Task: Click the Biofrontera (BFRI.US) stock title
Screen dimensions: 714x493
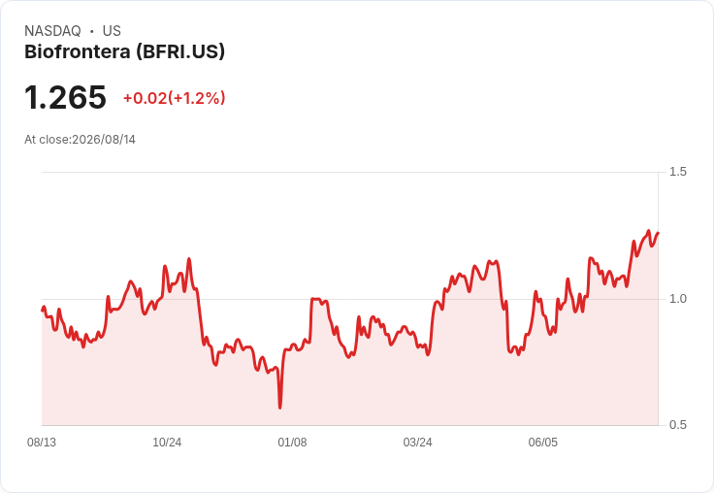Action: coord(124,52)
